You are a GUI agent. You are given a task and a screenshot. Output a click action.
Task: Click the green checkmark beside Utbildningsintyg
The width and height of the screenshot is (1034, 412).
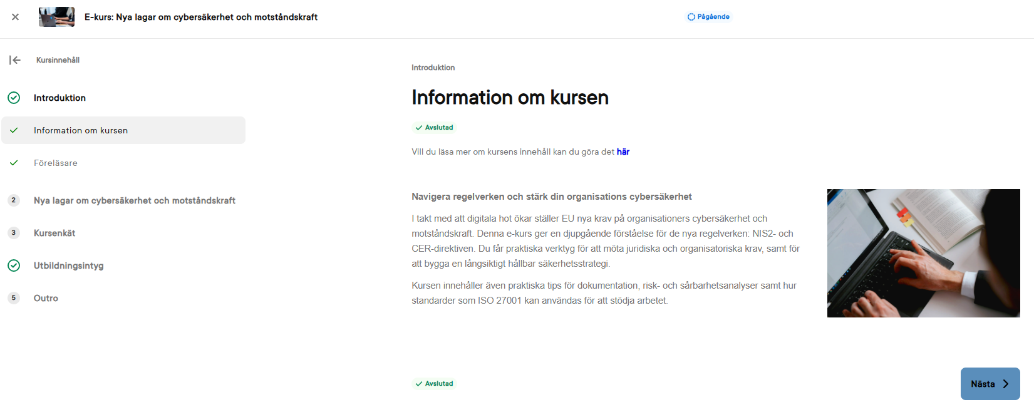[x=14, y=265]
